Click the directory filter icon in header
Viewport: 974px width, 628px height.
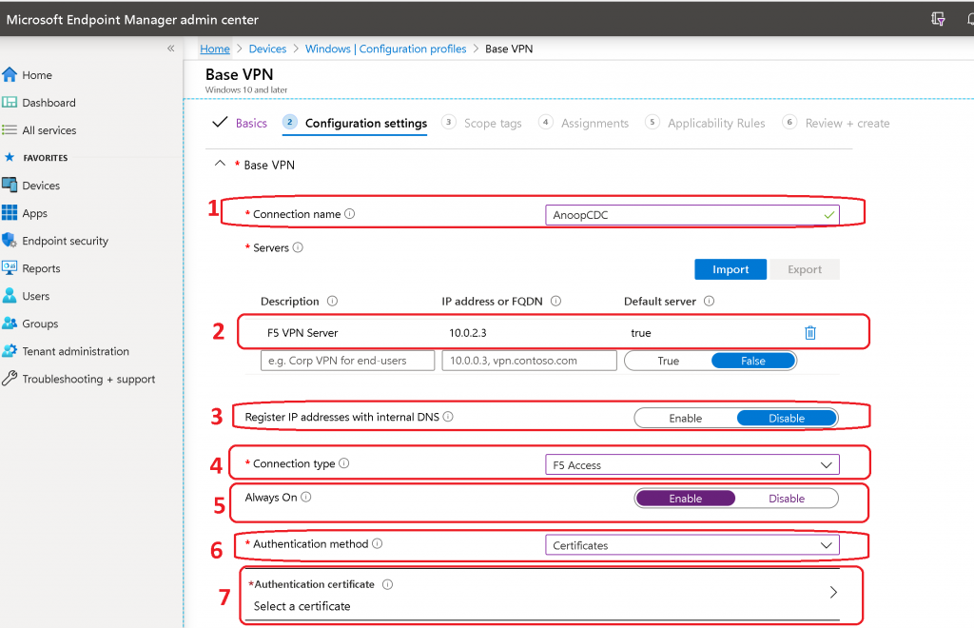(x=938, y=19)
